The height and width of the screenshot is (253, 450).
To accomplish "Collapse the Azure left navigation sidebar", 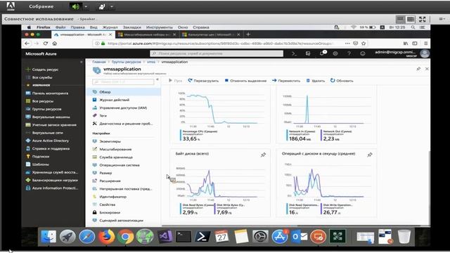I will click(82, 62).
